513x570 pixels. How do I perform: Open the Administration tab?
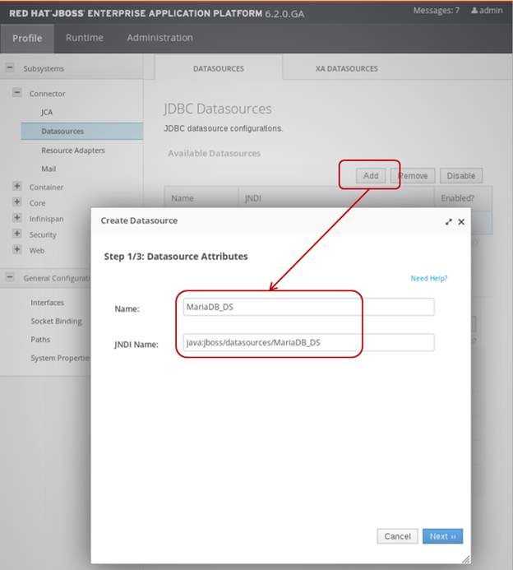(159, 38)
